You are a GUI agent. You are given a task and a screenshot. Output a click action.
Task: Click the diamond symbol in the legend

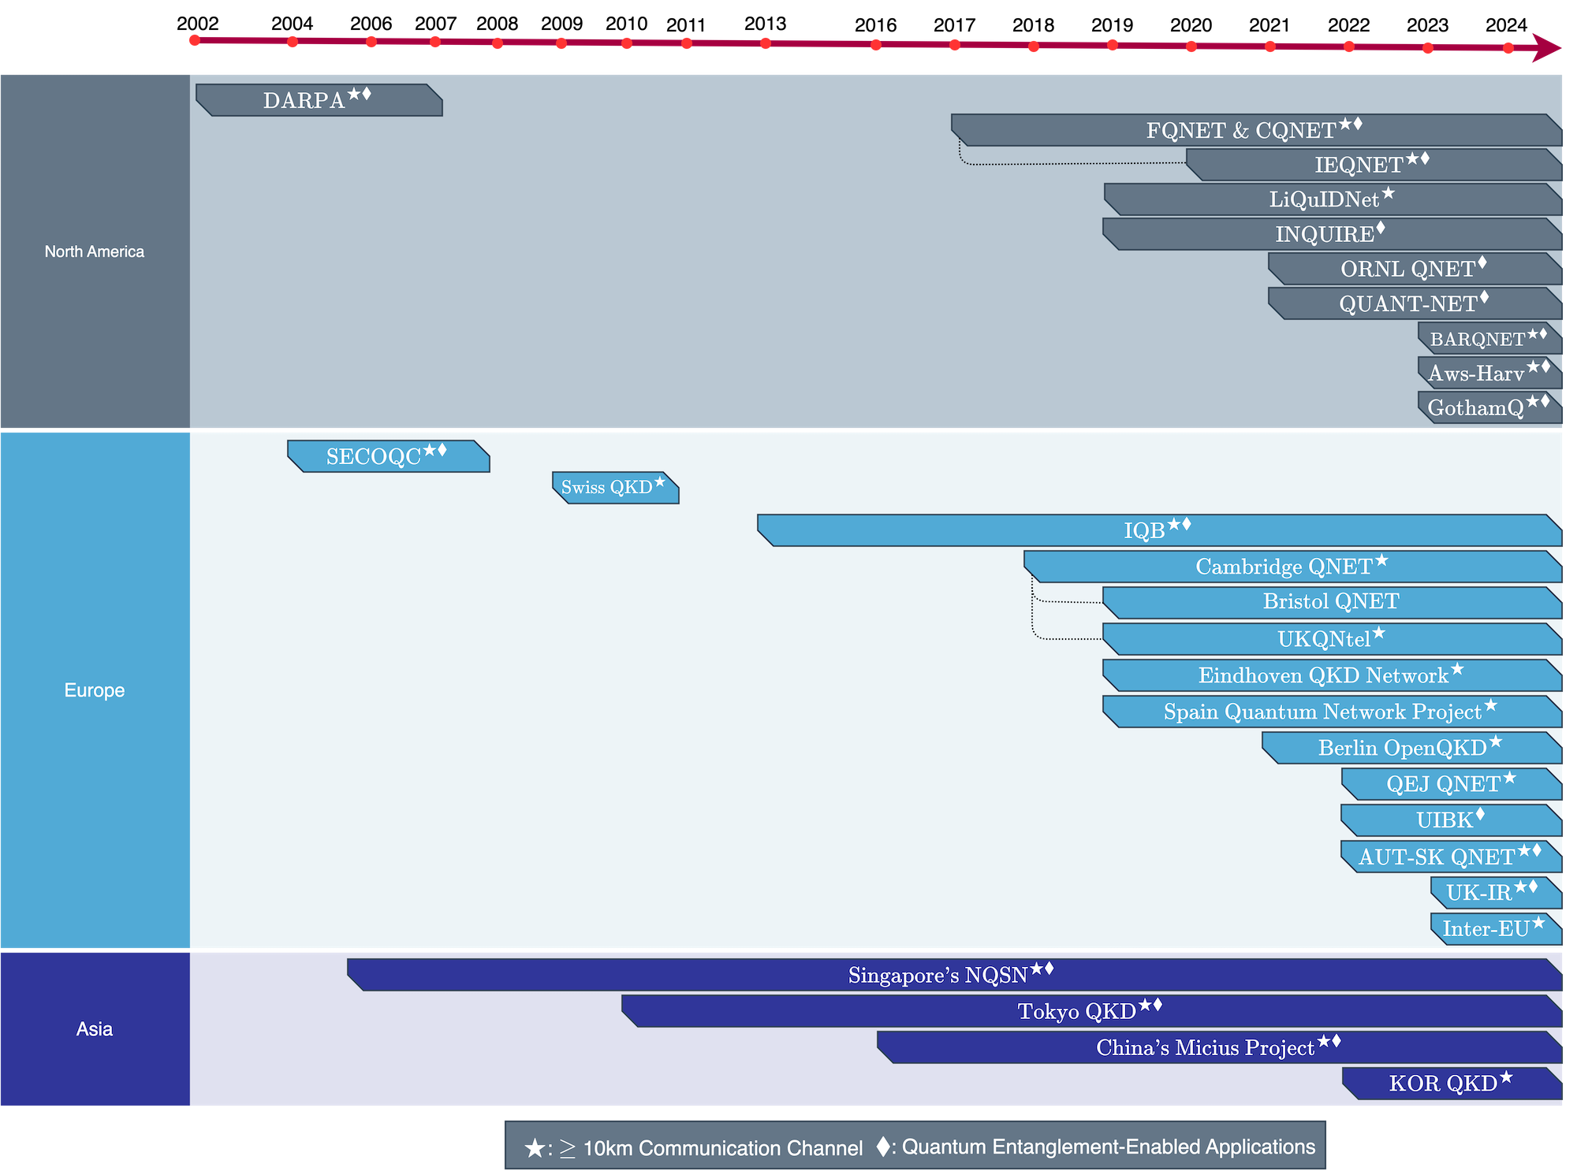click(883, 1147)
